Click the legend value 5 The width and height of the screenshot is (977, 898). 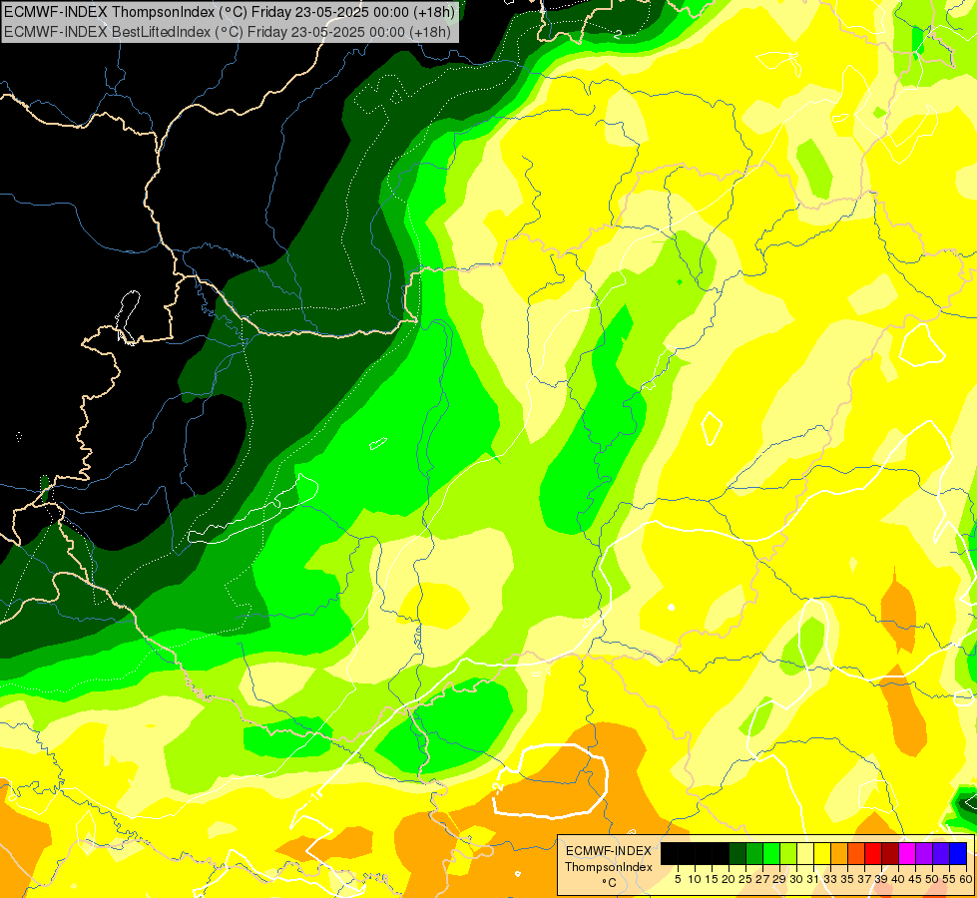pos(678,879)
